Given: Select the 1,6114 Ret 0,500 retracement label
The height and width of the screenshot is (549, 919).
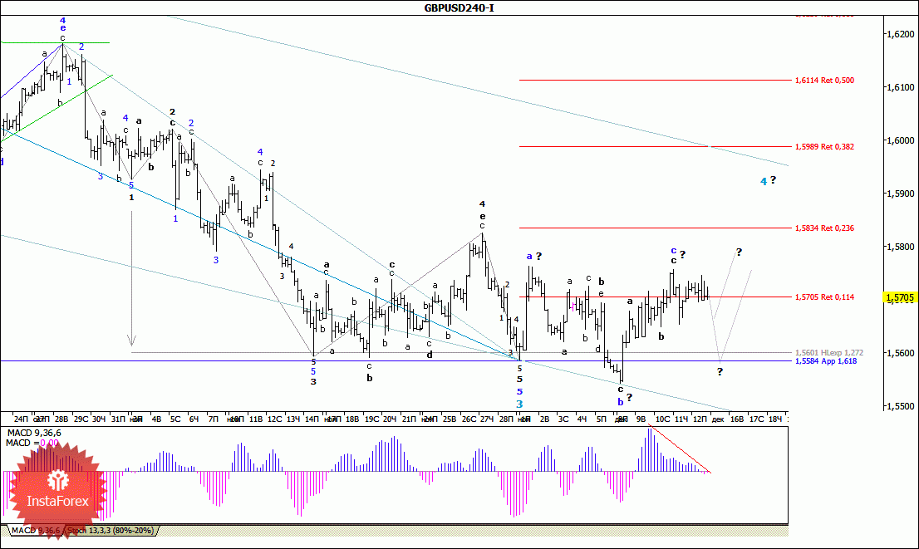Looking at the screenshot, I should click(x=824, y=81).
